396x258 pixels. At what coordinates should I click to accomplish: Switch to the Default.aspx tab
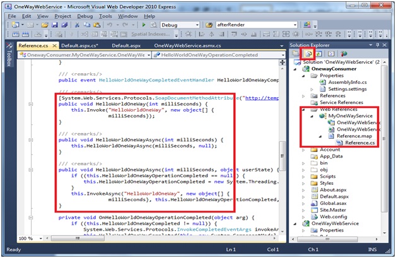click(126, 46)
